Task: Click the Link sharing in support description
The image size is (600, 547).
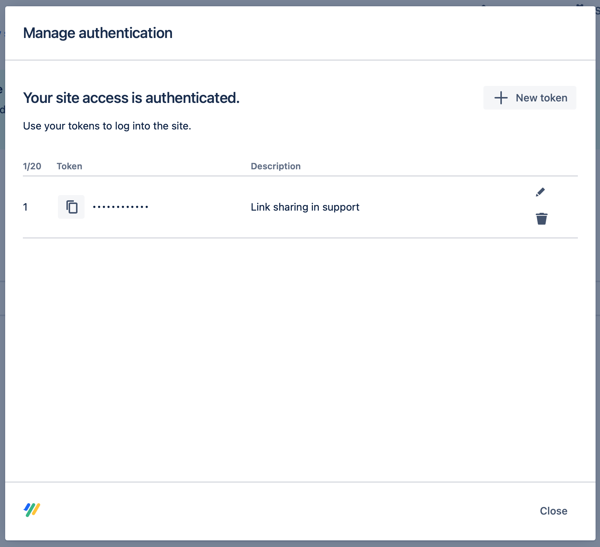Action: (305, 207)
